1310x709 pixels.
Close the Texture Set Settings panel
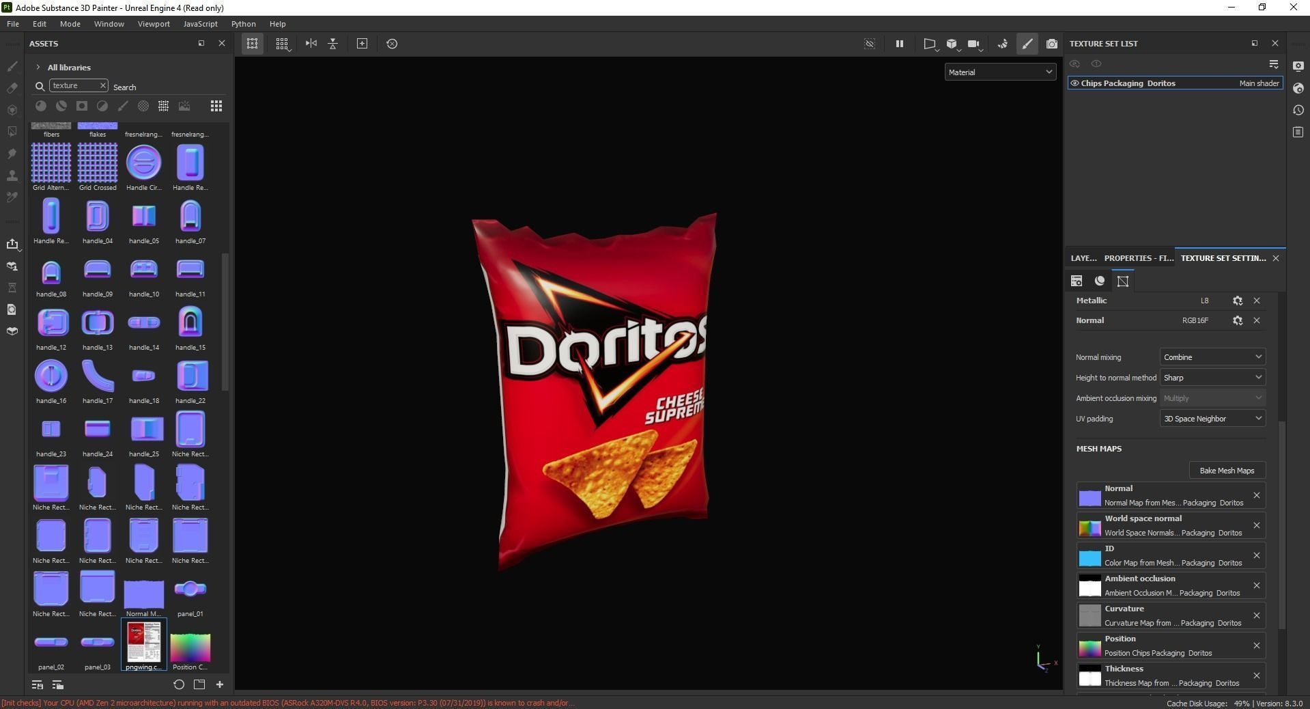point(1276,258)
